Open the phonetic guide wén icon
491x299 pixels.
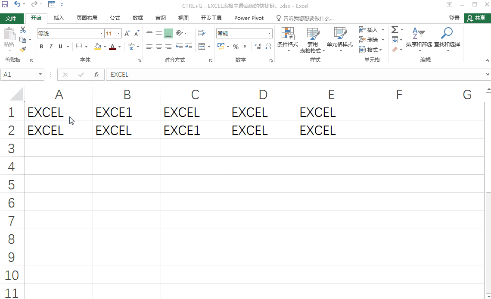pos(131,47)
